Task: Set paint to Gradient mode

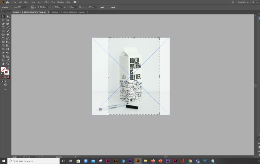Action: (5, 77)
